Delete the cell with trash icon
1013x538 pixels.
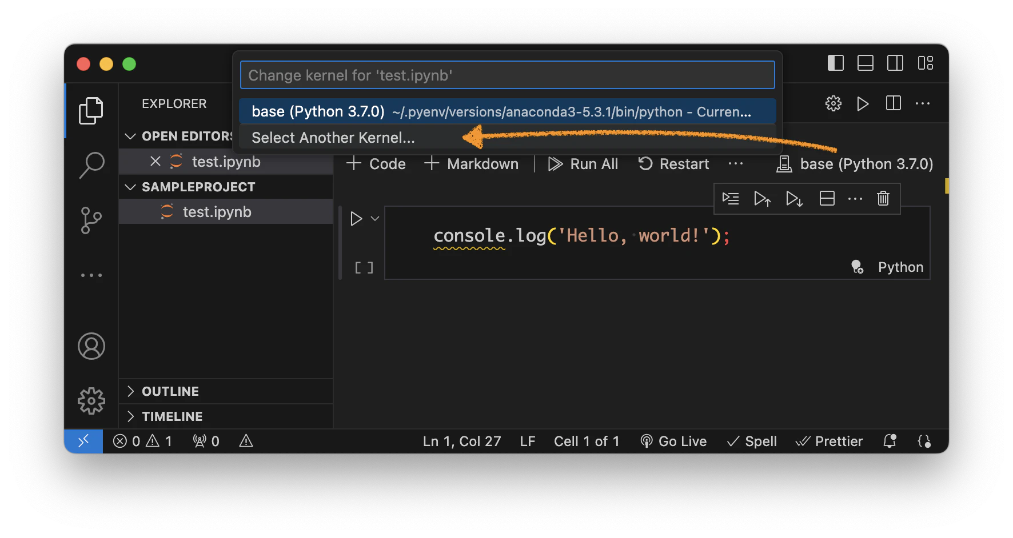pos(883,198)
